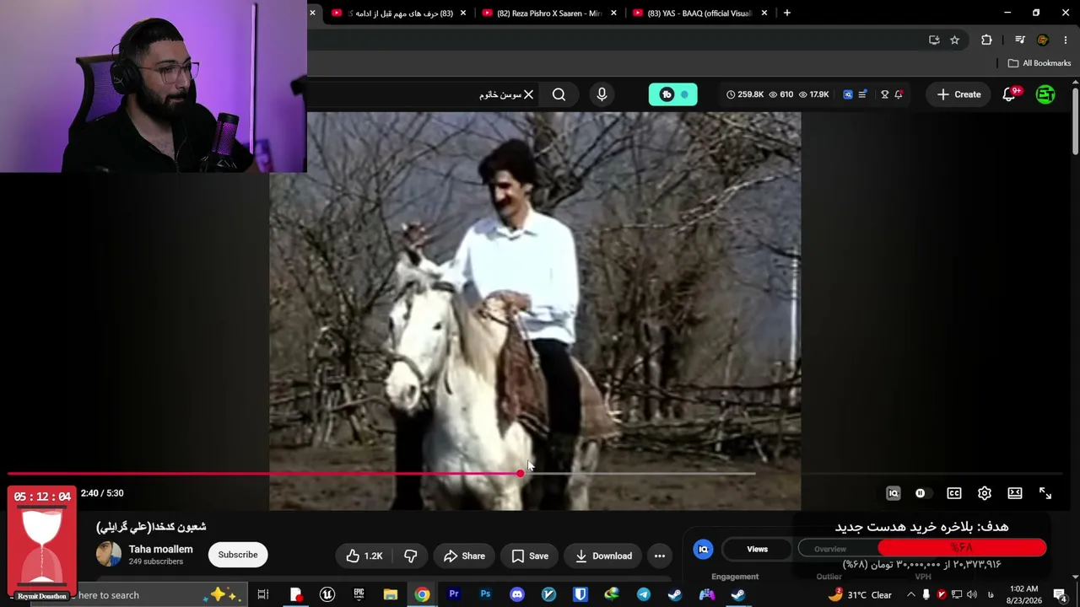Open the weather widget showing 31°C Clear
The width and height of the screenshot is (1080, 607).
(x=861, y=595)
